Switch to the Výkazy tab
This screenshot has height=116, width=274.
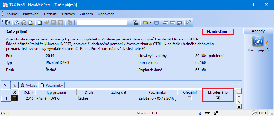[29, 85]
